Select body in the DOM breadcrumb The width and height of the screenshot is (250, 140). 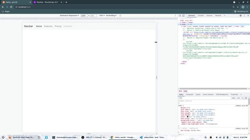[x=185, y=91]
